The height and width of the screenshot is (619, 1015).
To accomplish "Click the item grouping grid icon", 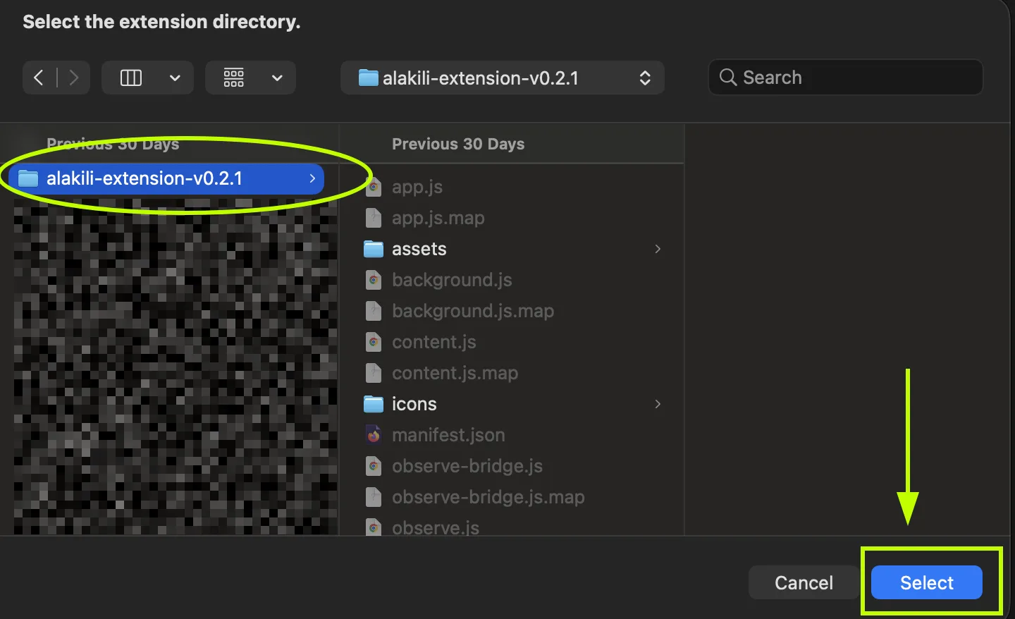I will [234, 78].
